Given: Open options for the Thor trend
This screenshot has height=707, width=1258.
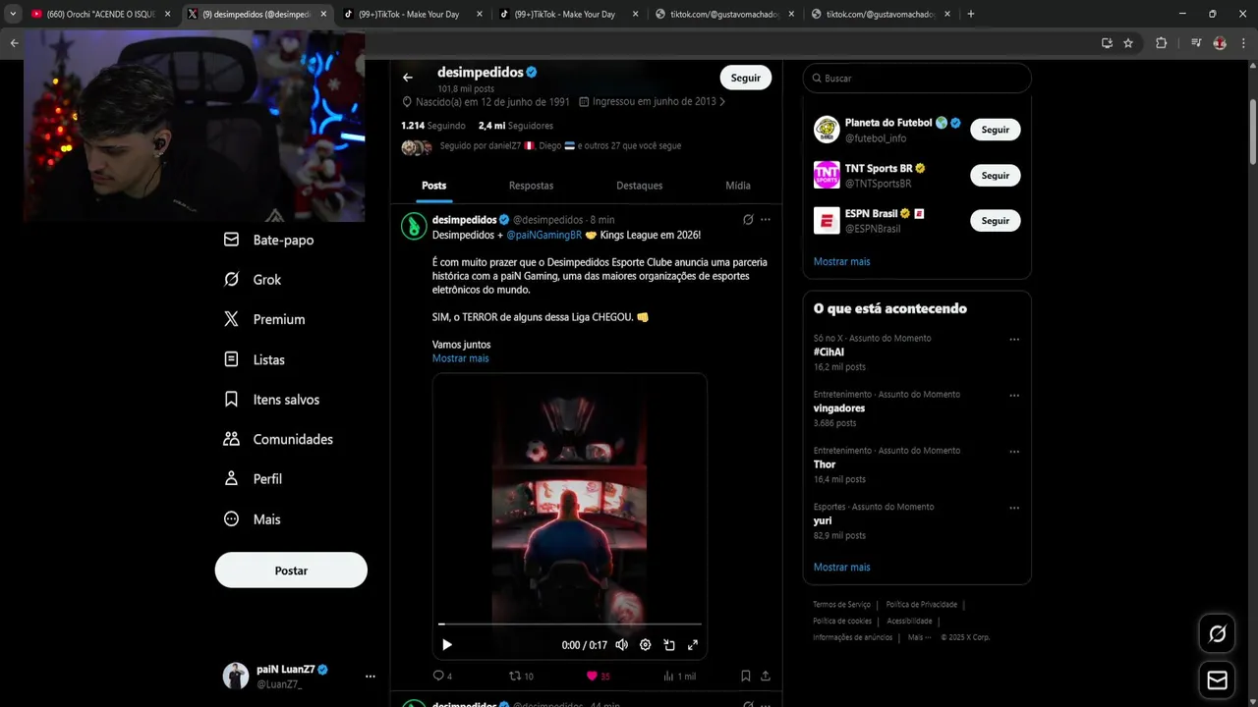Looking at the screenshot, I should tap(1014, 452).
